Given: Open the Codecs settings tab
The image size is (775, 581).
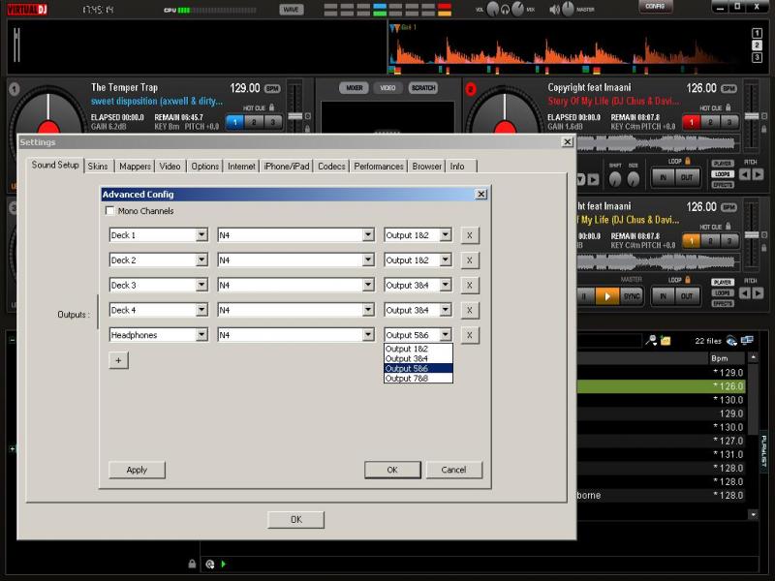Looking at the screenshot, I should tap(331, 167).
